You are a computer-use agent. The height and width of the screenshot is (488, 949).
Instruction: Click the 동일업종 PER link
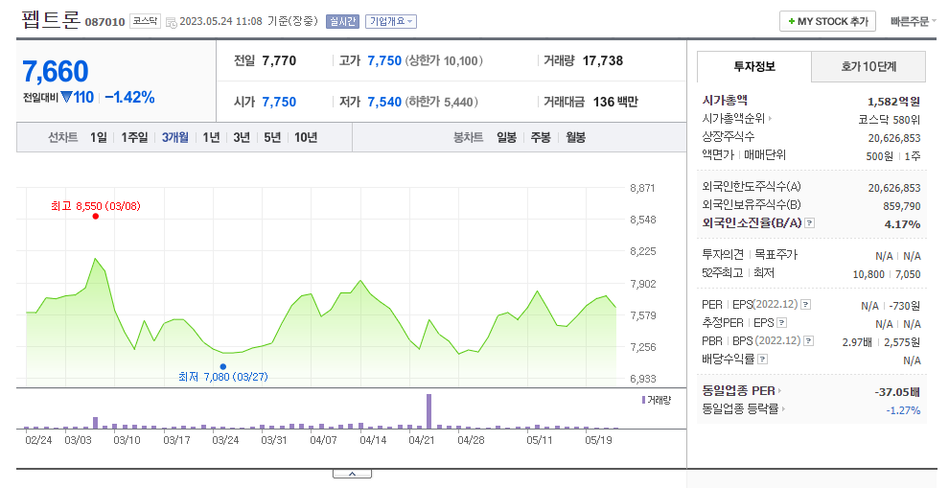click(x=738, y=392)
